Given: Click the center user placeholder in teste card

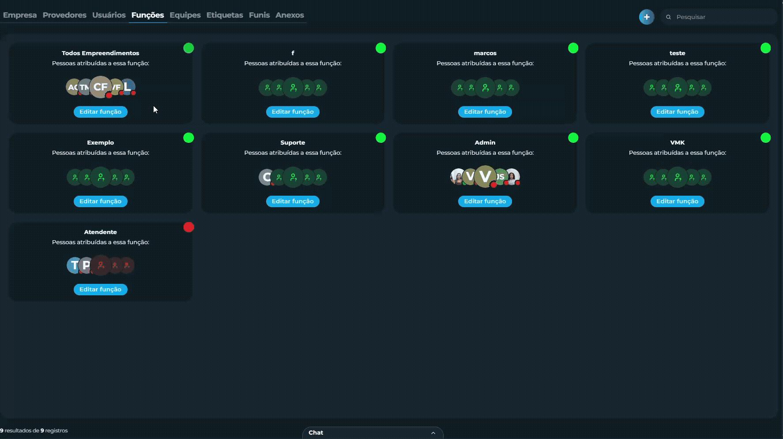Looking at the screenshot, I should 678,88.
